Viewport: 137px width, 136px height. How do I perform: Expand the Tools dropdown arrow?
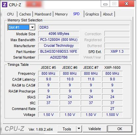click(x=79, y=129)
